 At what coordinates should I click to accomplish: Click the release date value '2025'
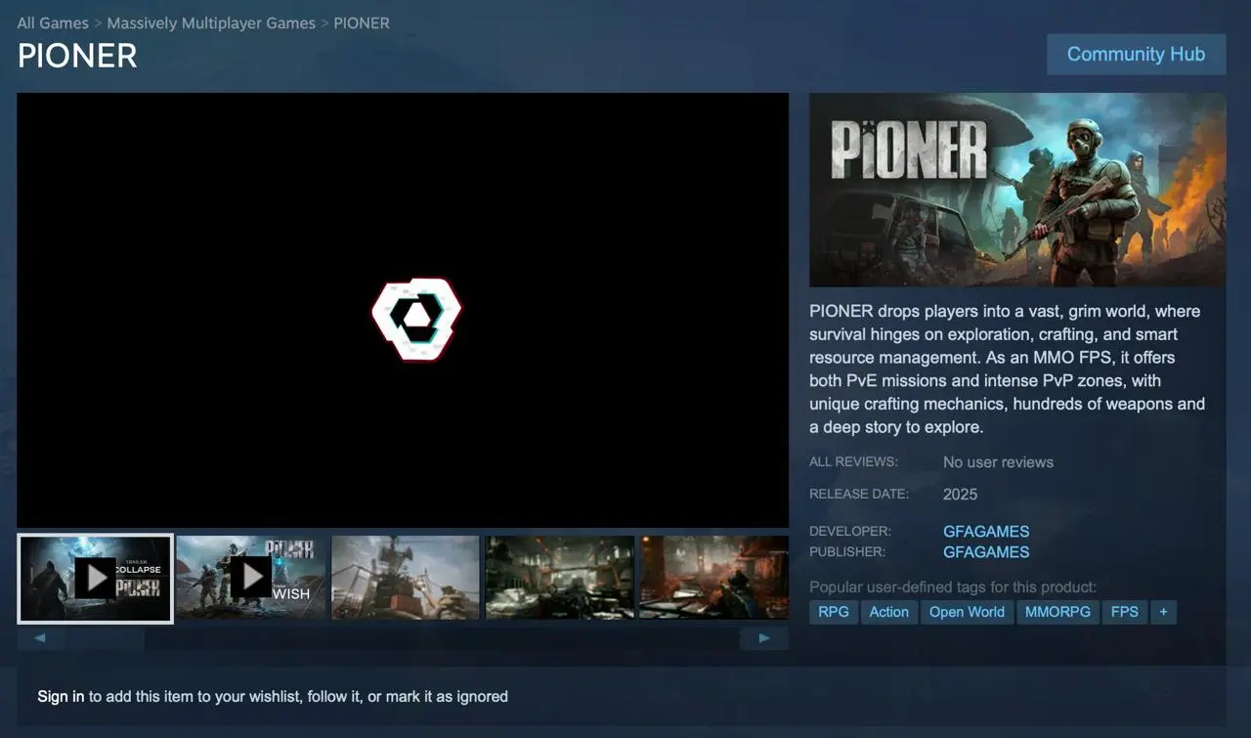coord(960,494)
